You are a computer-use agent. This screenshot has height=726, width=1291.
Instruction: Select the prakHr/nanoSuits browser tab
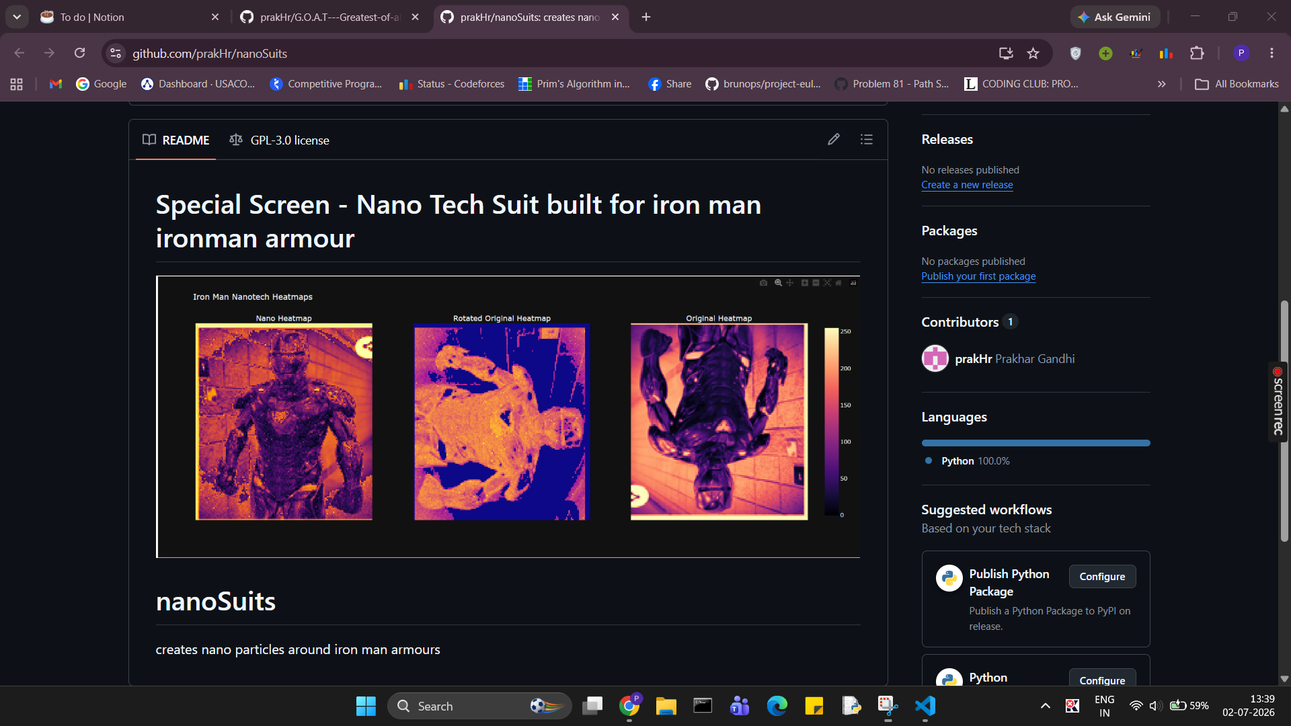point(530,17)
